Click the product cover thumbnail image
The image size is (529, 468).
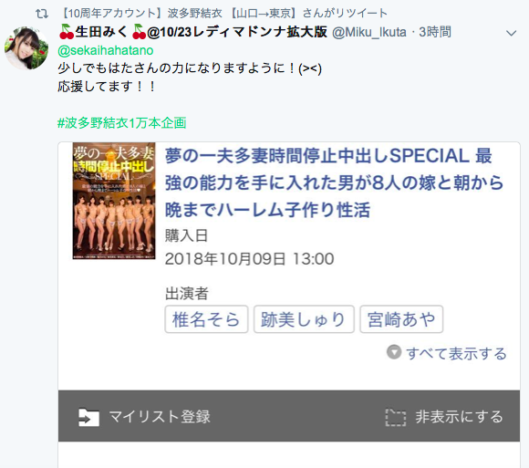(114, 201)
